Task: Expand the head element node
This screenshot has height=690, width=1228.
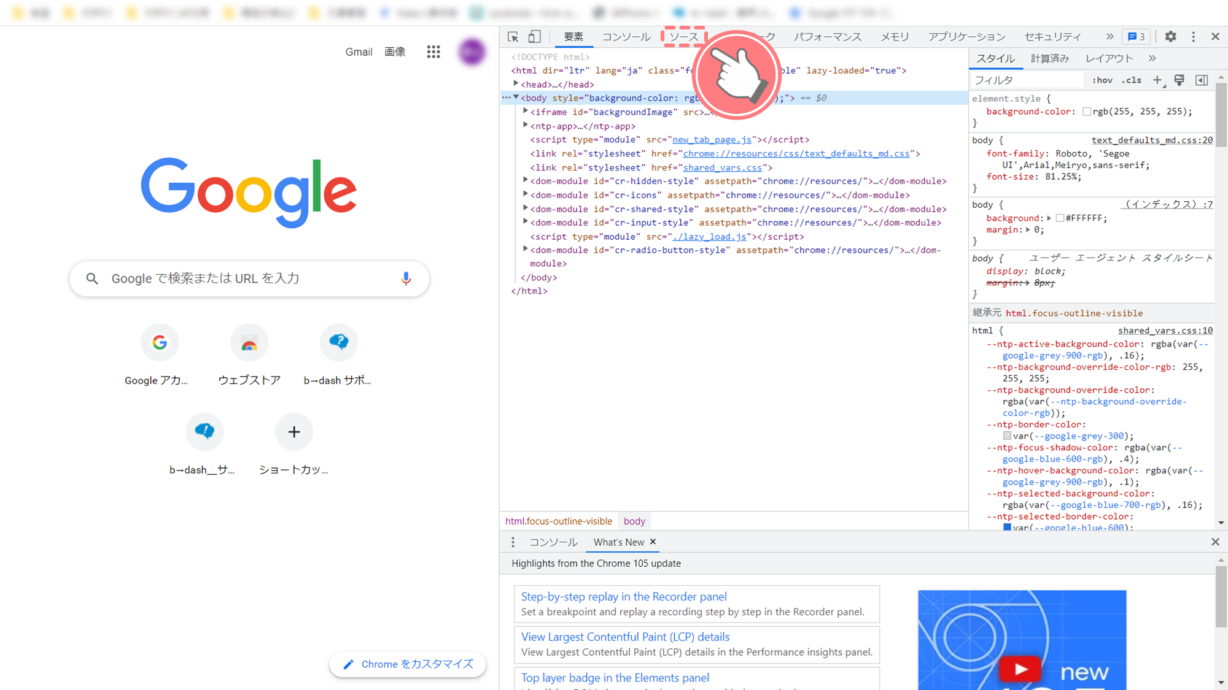Action: [x=516, y=84]
